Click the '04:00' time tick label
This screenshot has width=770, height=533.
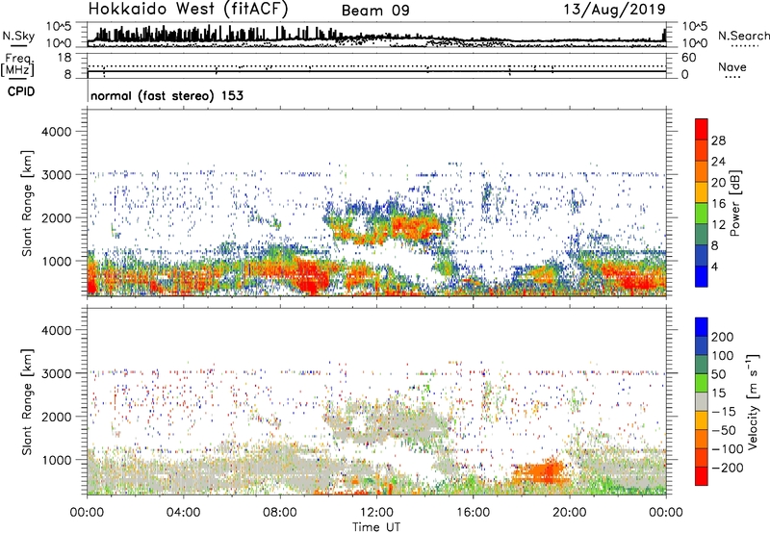[x=183, y=513]
